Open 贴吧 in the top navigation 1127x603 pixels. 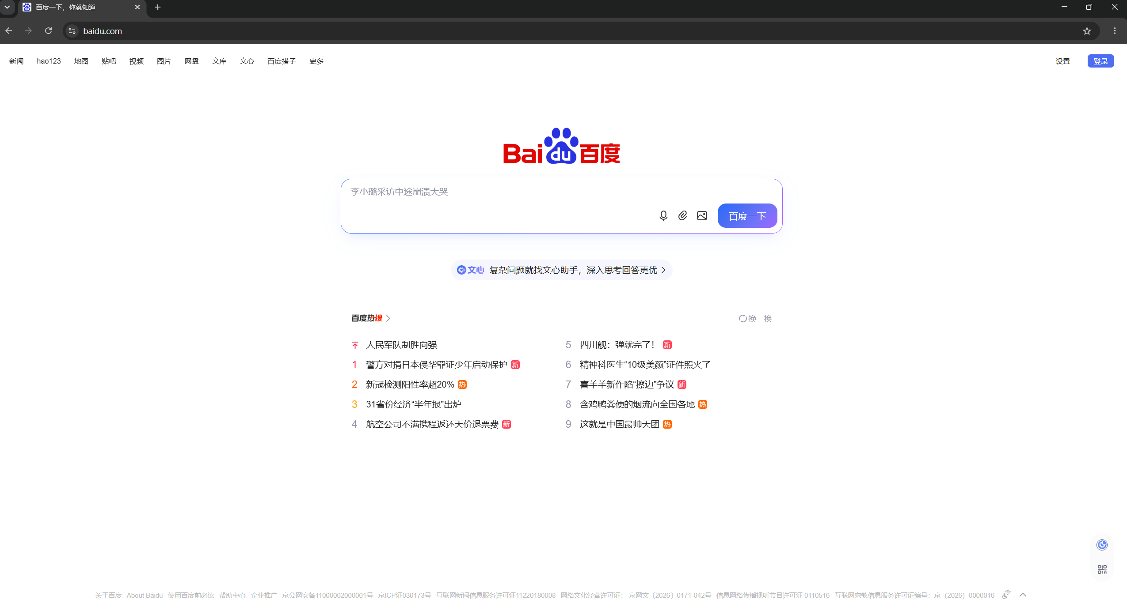coord(109,61)
